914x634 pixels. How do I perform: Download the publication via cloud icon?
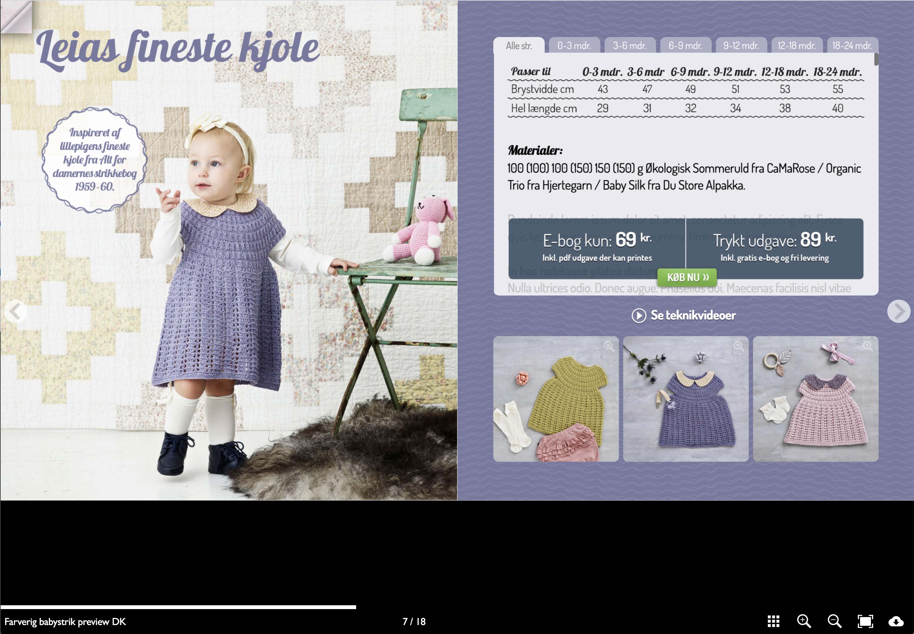tap(896, 621)
